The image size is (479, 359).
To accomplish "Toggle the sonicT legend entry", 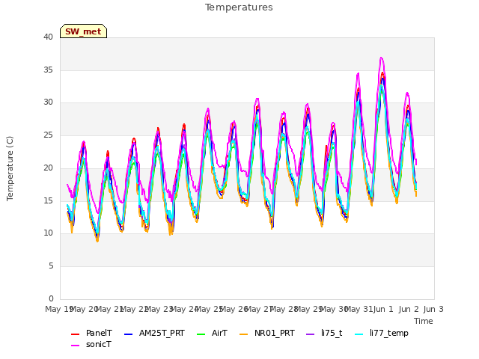I will click(91, 344).
